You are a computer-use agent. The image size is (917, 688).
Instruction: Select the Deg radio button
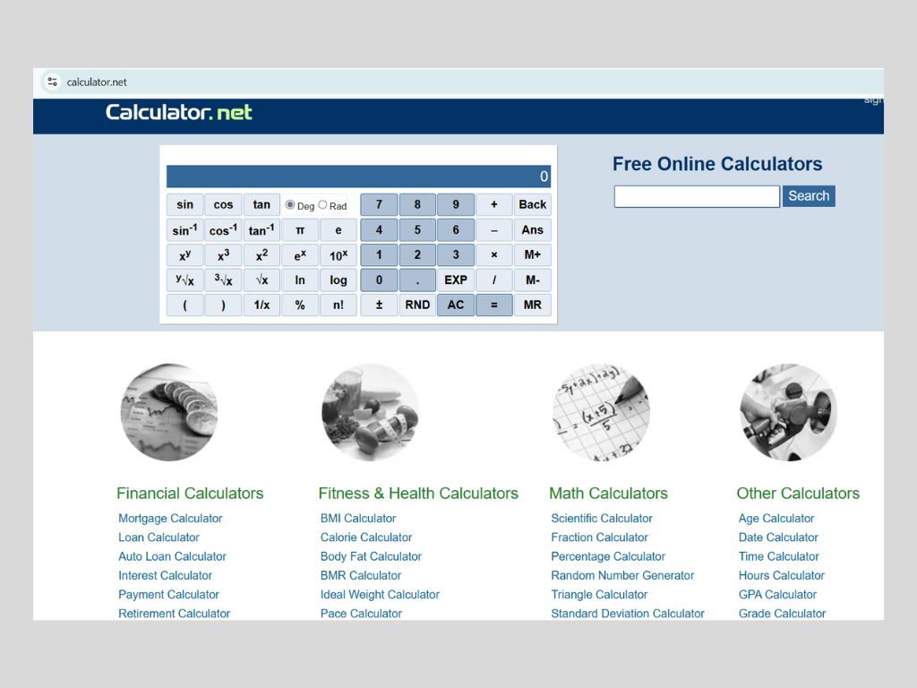[x=290, y=205]
